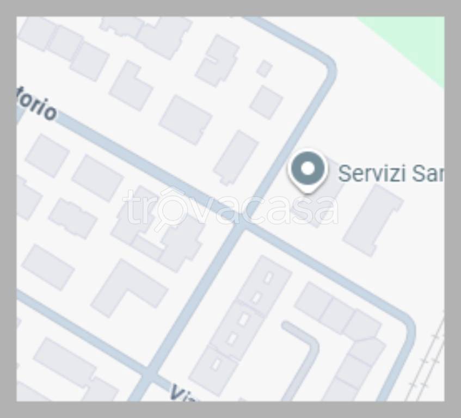Select the large L-shaped building below the watermark

point(130,289)
